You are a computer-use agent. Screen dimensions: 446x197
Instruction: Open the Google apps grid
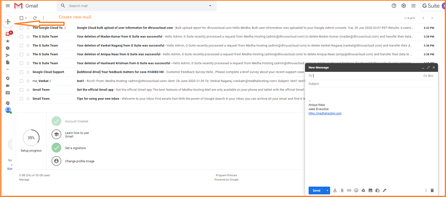(413, 6)
